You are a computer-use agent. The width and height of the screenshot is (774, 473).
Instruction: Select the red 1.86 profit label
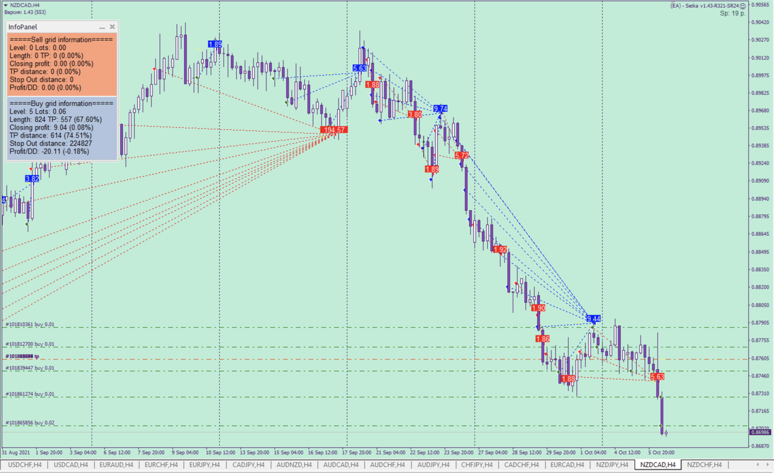coord(542,339)
